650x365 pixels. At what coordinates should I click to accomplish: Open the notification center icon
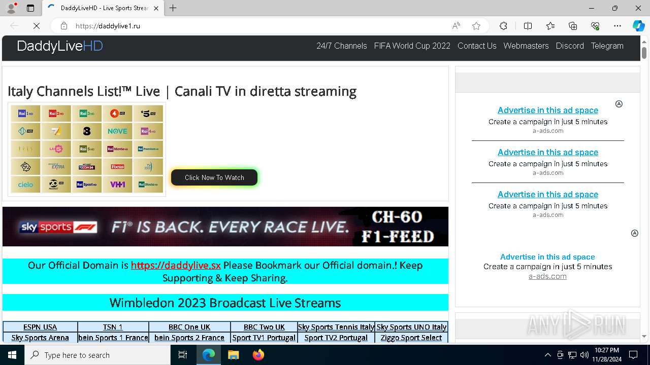(x=633, y=355)
